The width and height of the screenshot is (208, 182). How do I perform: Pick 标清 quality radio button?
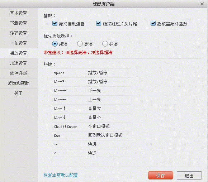[105, 44]
